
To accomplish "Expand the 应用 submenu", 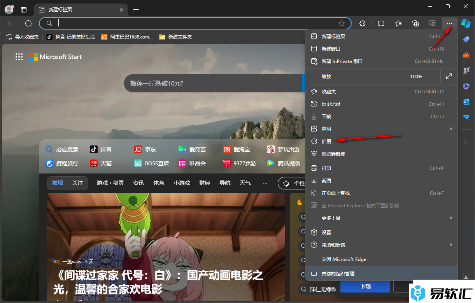I will [382, 129].
